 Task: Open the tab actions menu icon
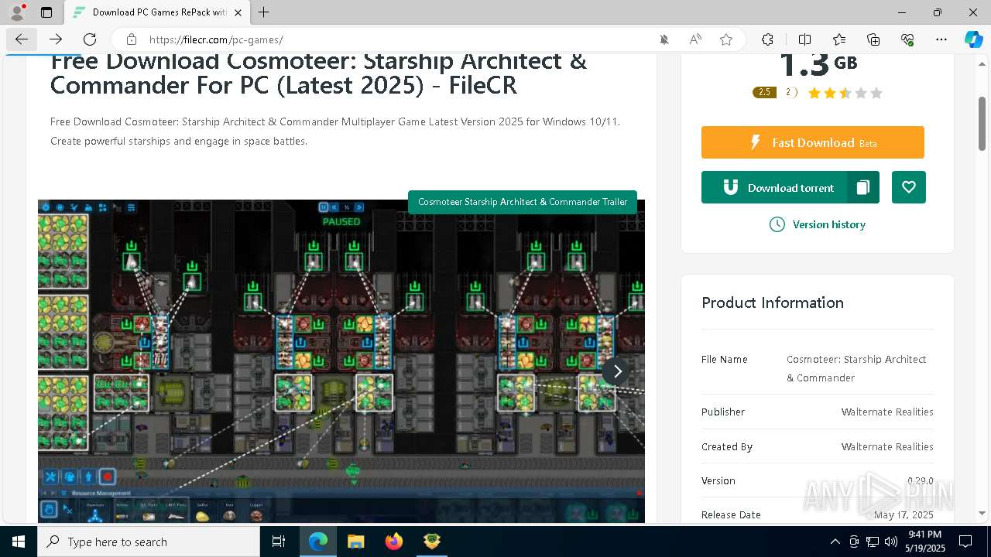(46, 12)
